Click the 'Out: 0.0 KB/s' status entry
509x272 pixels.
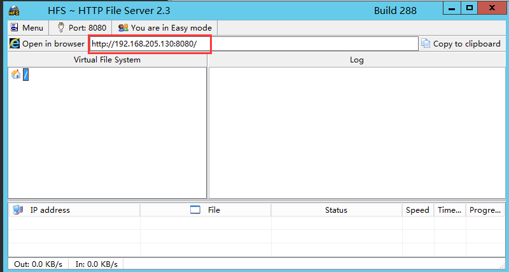pos(38,264)
